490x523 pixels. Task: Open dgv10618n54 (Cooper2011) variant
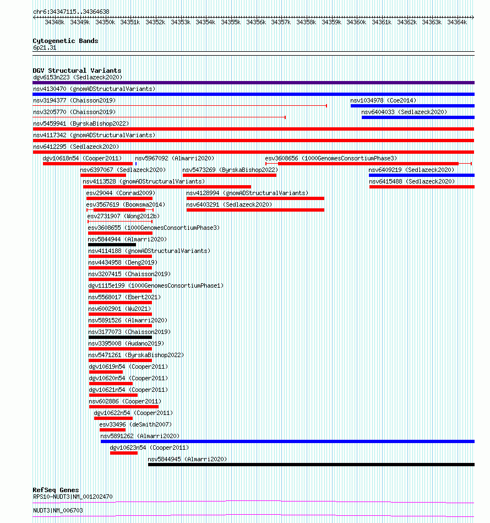[82, 158]
